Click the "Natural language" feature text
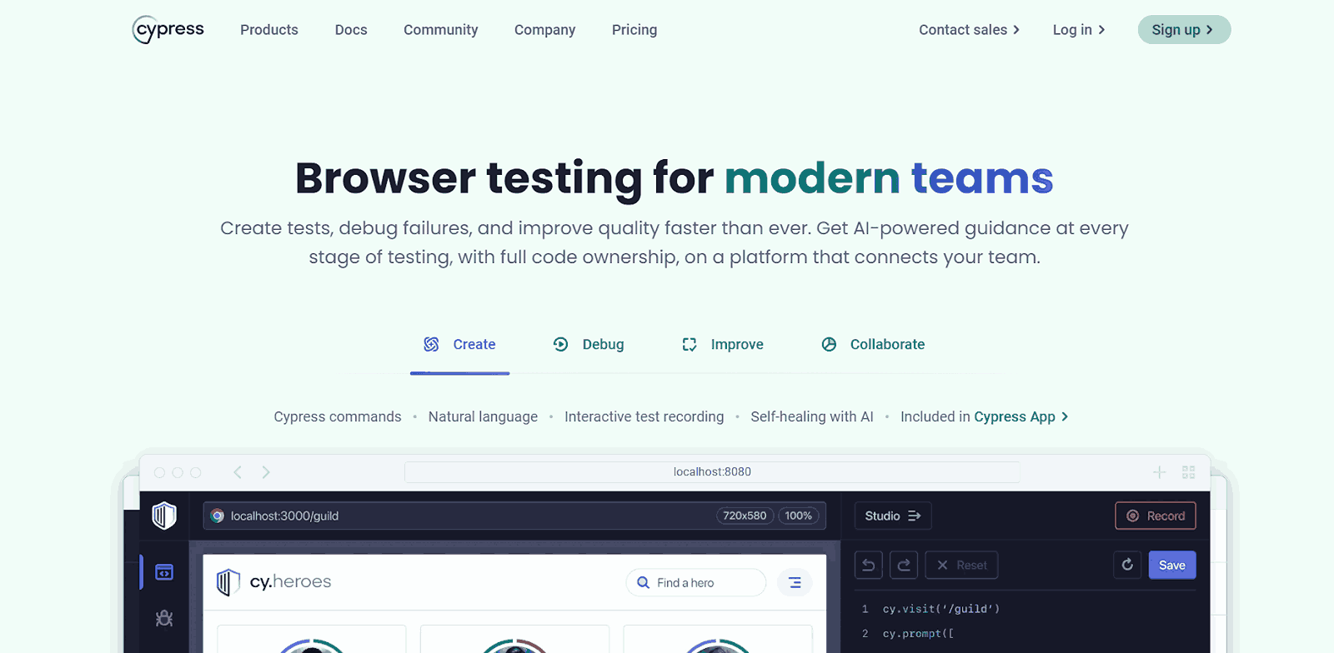The width and height of the screenshot is (1334, 653). tap(483, 416)
